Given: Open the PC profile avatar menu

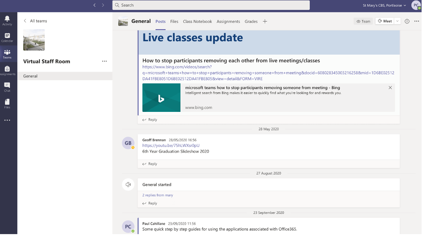Looking at the screenshot, I should click(416, 5).
